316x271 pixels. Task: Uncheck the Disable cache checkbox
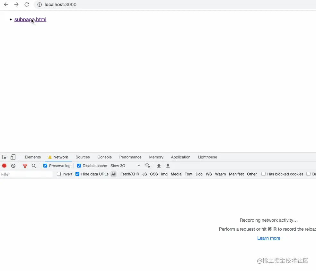coord(79,166)
